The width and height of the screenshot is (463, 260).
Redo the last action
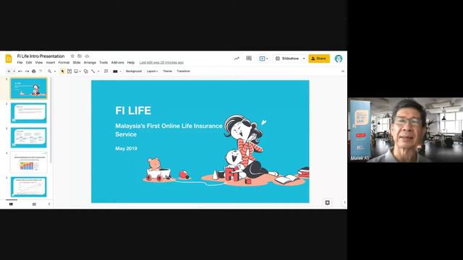coord(27,71)
